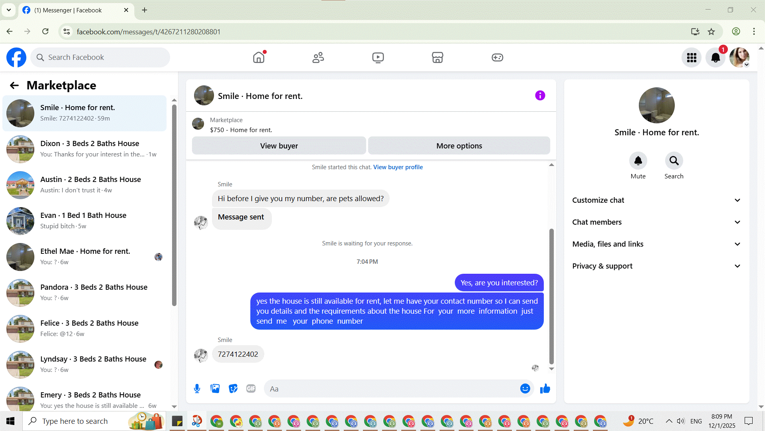Click chat messages scrollbar thumb
Viewport: 765px width, 431px height.
point(551,296)
